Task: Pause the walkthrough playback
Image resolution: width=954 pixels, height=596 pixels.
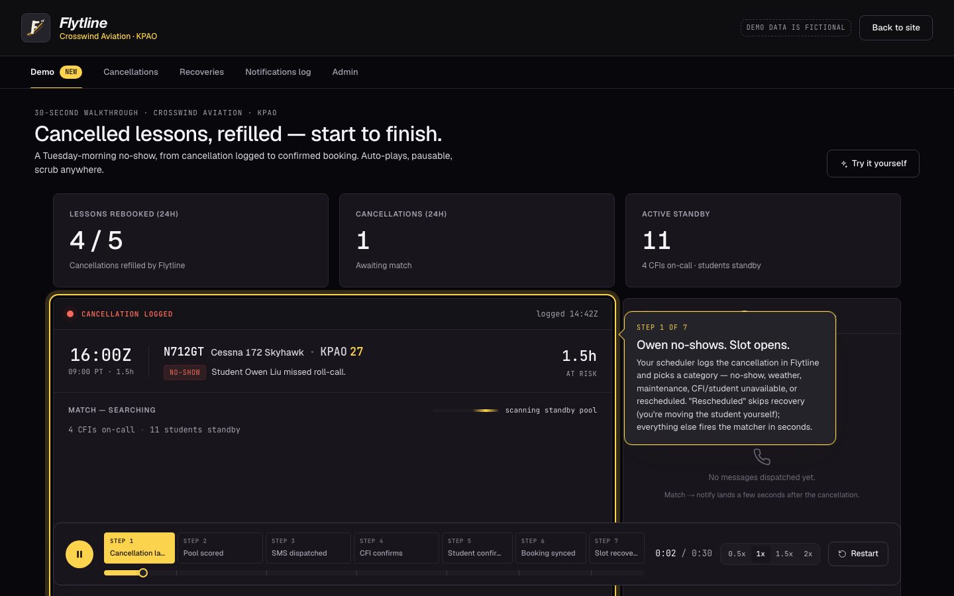Action: 79,554
